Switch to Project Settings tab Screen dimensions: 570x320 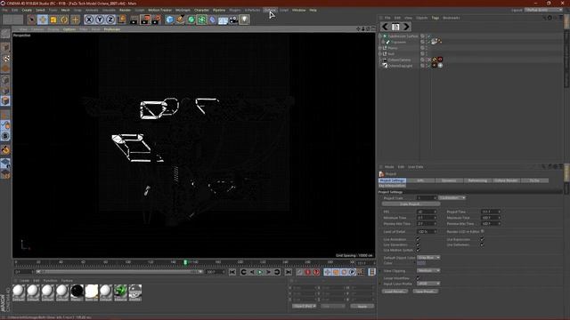coord(392,180)
